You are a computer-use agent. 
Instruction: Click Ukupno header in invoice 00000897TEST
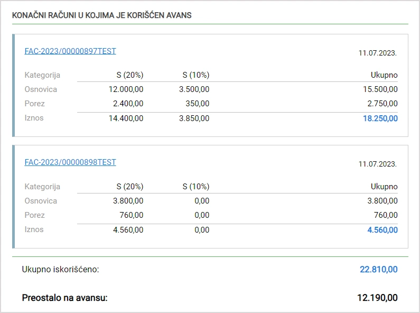(384, 75)
